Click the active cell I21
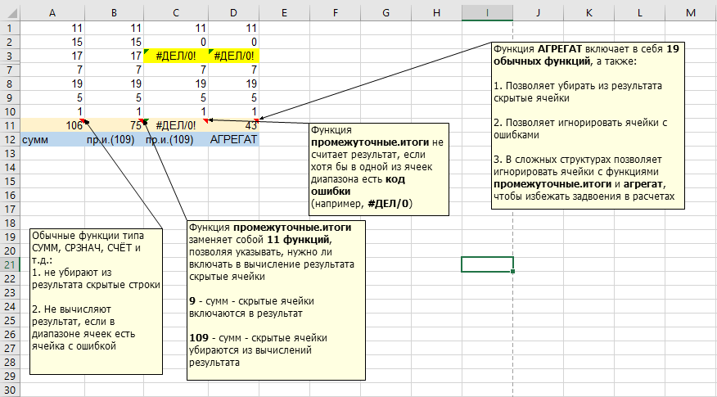This screenshot has height=397, width=717. [x=488, y=264]
